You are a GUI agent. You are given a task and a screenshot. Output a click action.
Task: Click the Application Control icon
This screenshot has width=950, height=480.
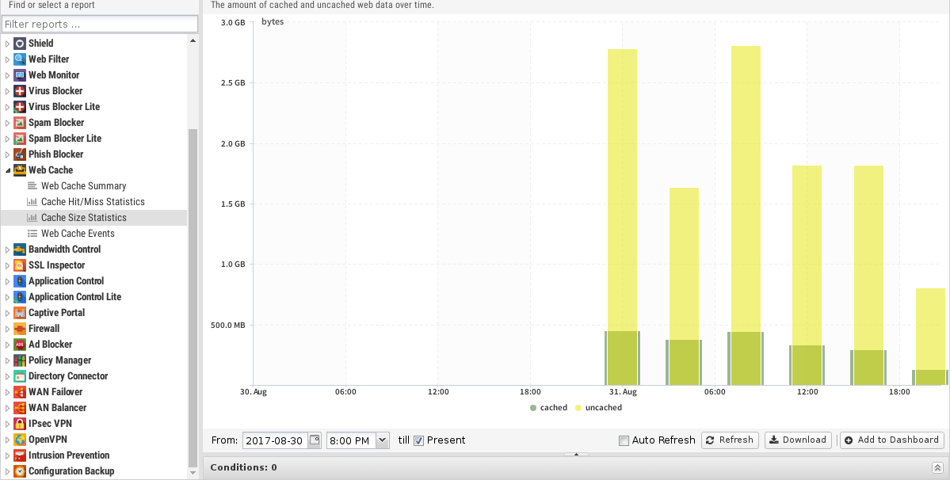click(20, 281)
